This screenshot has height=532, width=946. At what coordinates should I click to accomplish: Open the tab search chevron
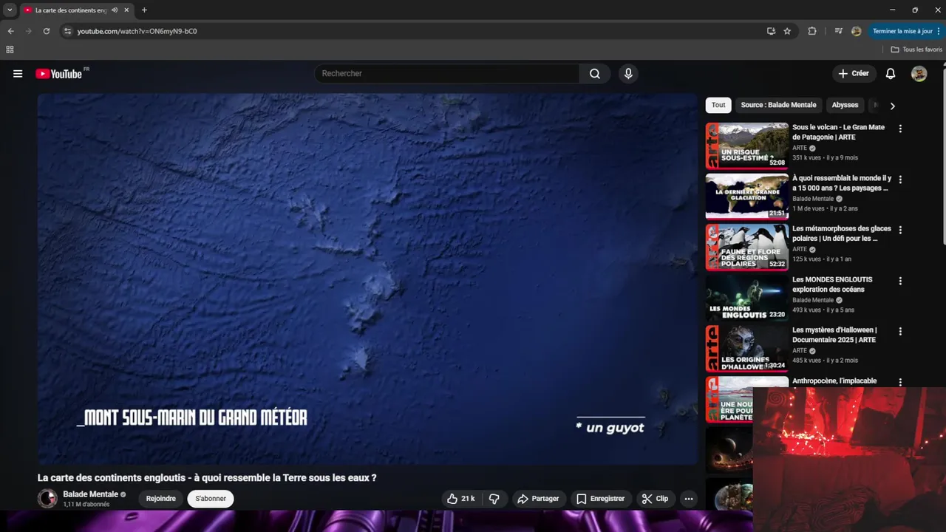click(10, 10)
